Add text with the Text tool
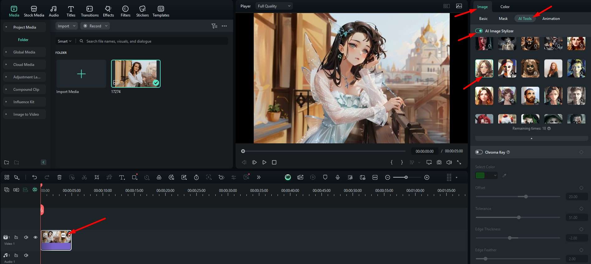591x264 pixels. click(x=122, y=177)
